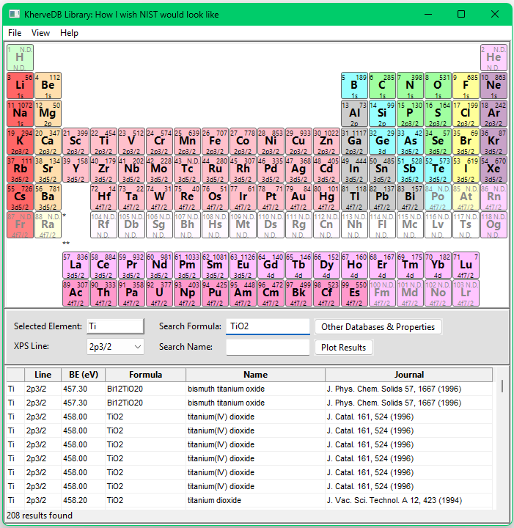This screenshot has width=514, height=528.
Task: Select the first Bi12TiO20 result row
Action: (249, 389)
